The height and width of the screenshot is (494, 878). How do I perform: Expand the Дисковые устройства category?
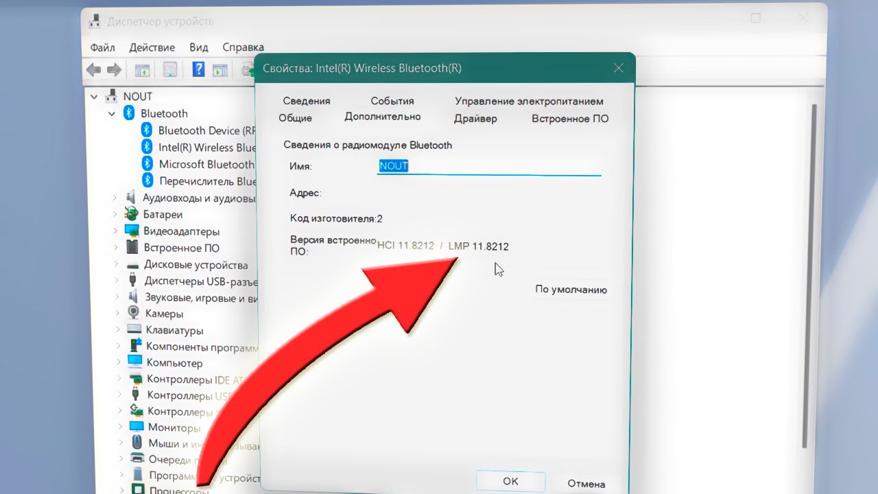point(116,265)
